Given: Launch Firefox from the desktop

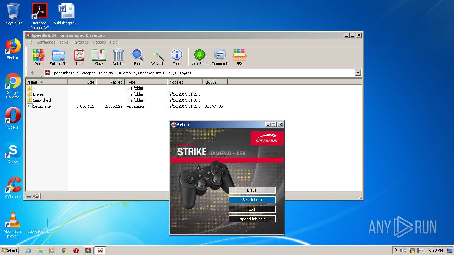Looking at the screenshot, I should (x=13, y=49).
